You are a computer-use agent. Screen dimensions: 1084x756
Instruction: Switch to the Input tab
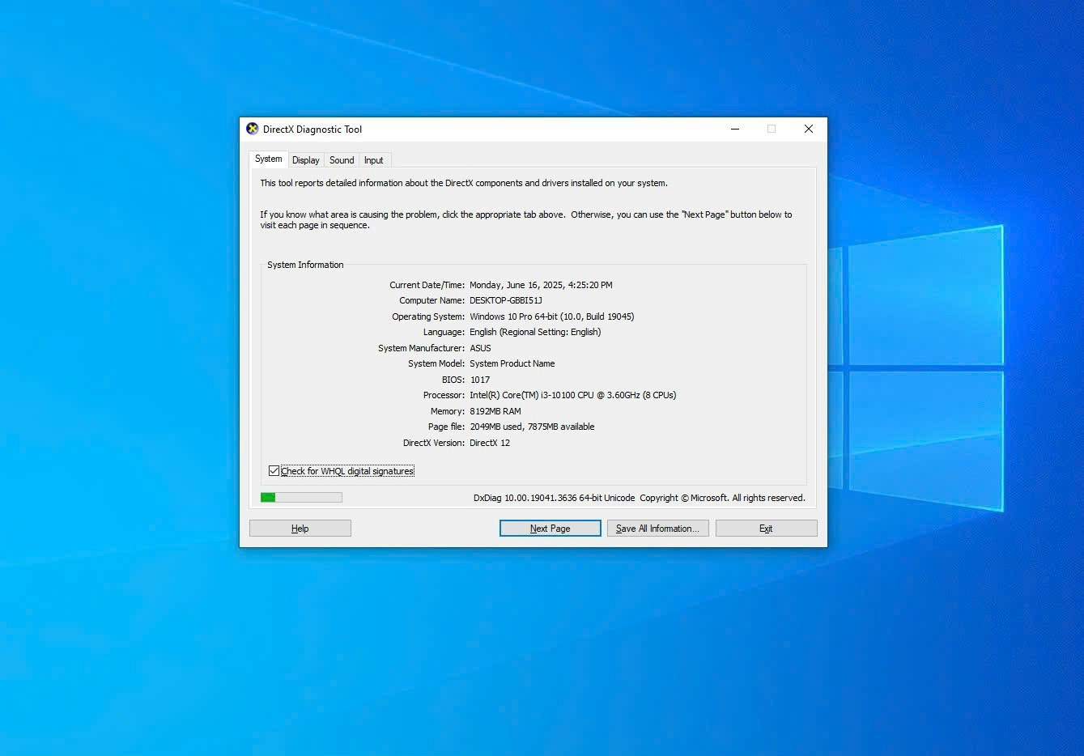tap(373, 160)
